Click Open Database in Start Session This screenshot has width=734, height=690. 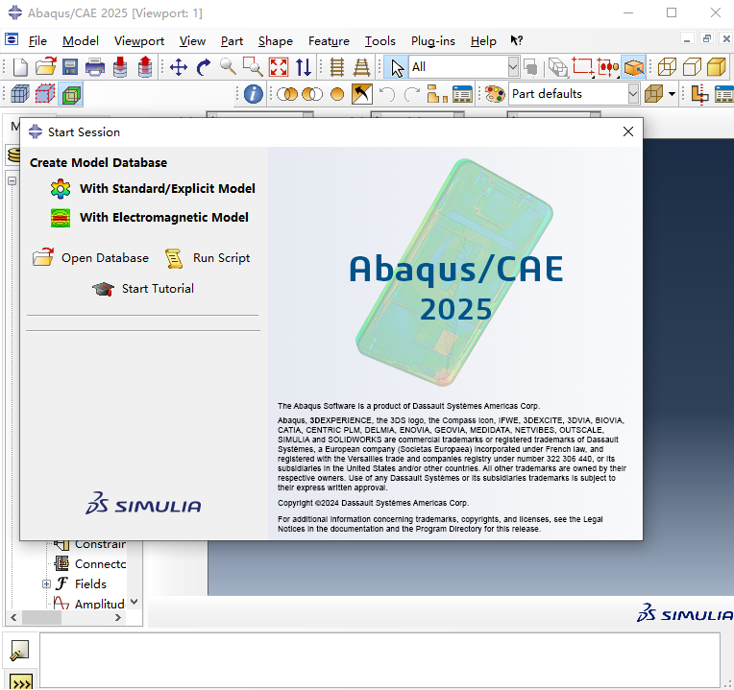(x=90, y=258)
